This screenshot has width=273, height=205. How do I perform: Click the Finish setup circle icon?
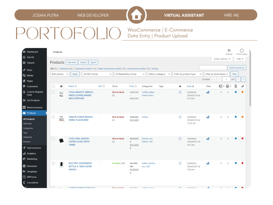click(242, 51)
